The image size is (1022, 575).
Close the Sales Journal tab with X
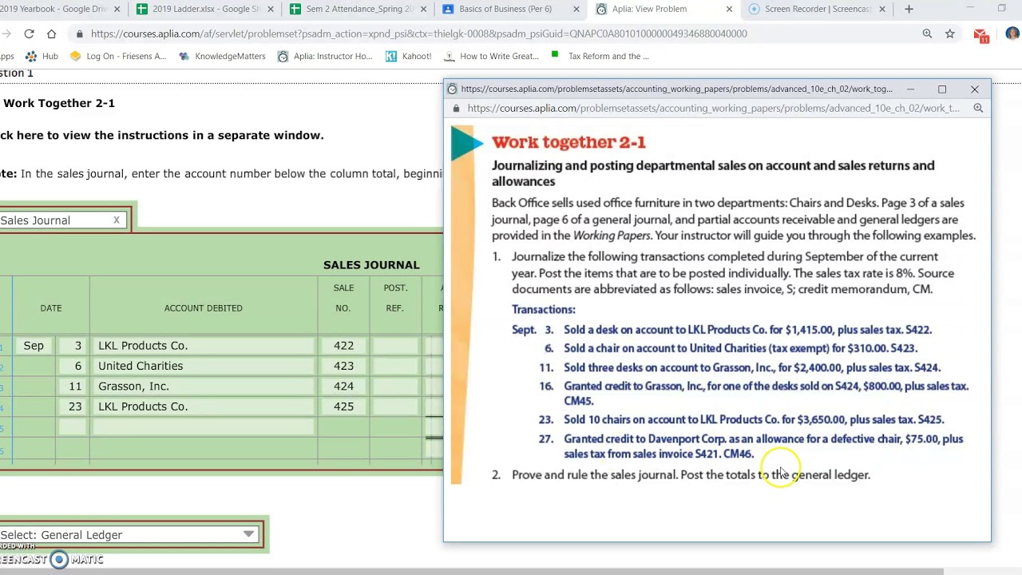coord(116,220)
